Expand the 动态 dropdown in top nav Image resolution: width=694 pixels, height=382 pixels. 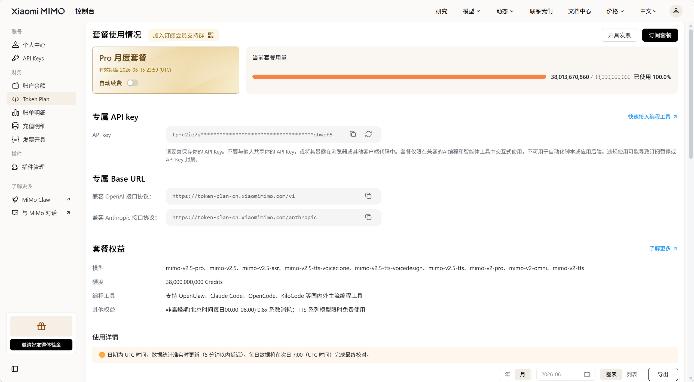point(505,11)
